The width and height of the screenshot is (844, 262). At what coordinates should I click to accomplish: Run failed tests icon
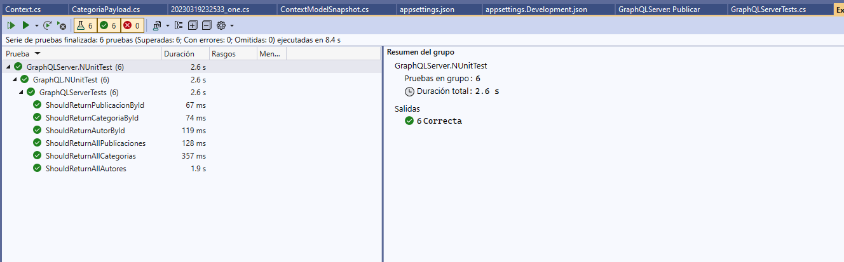[61, 25]
